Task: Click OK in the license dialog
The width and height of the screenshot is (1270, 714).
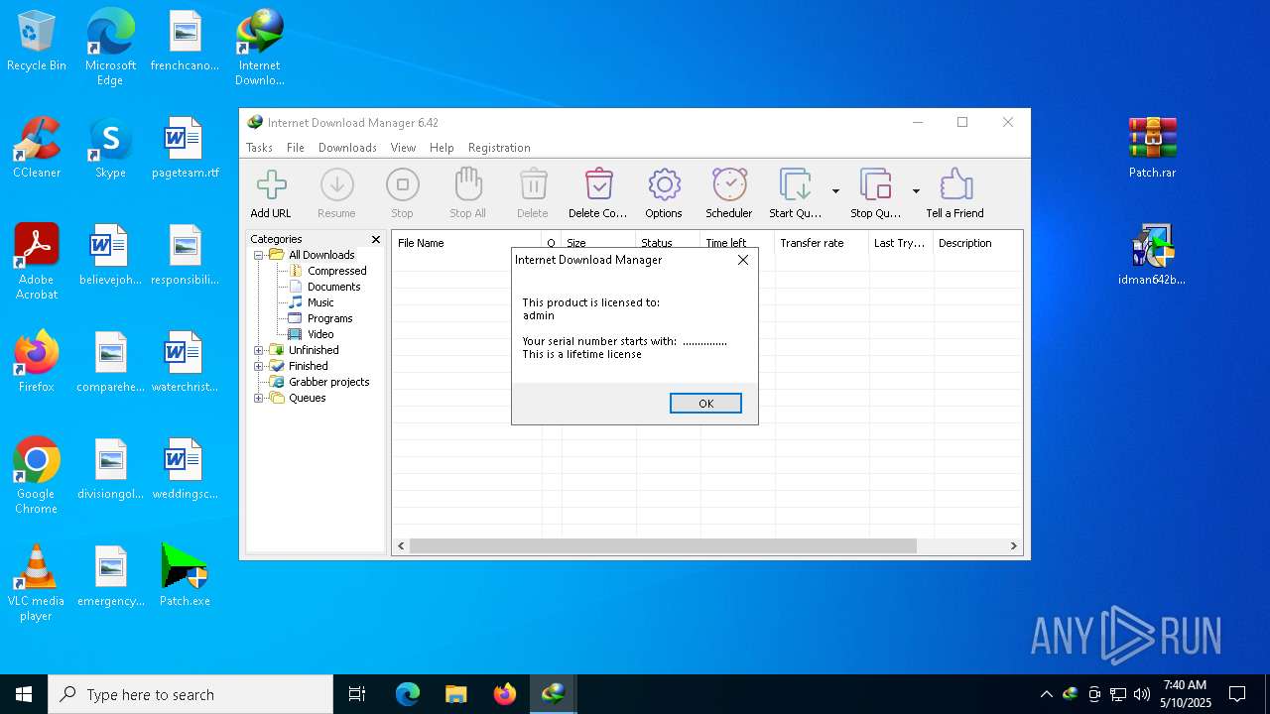Action: [x=705, y=404]
